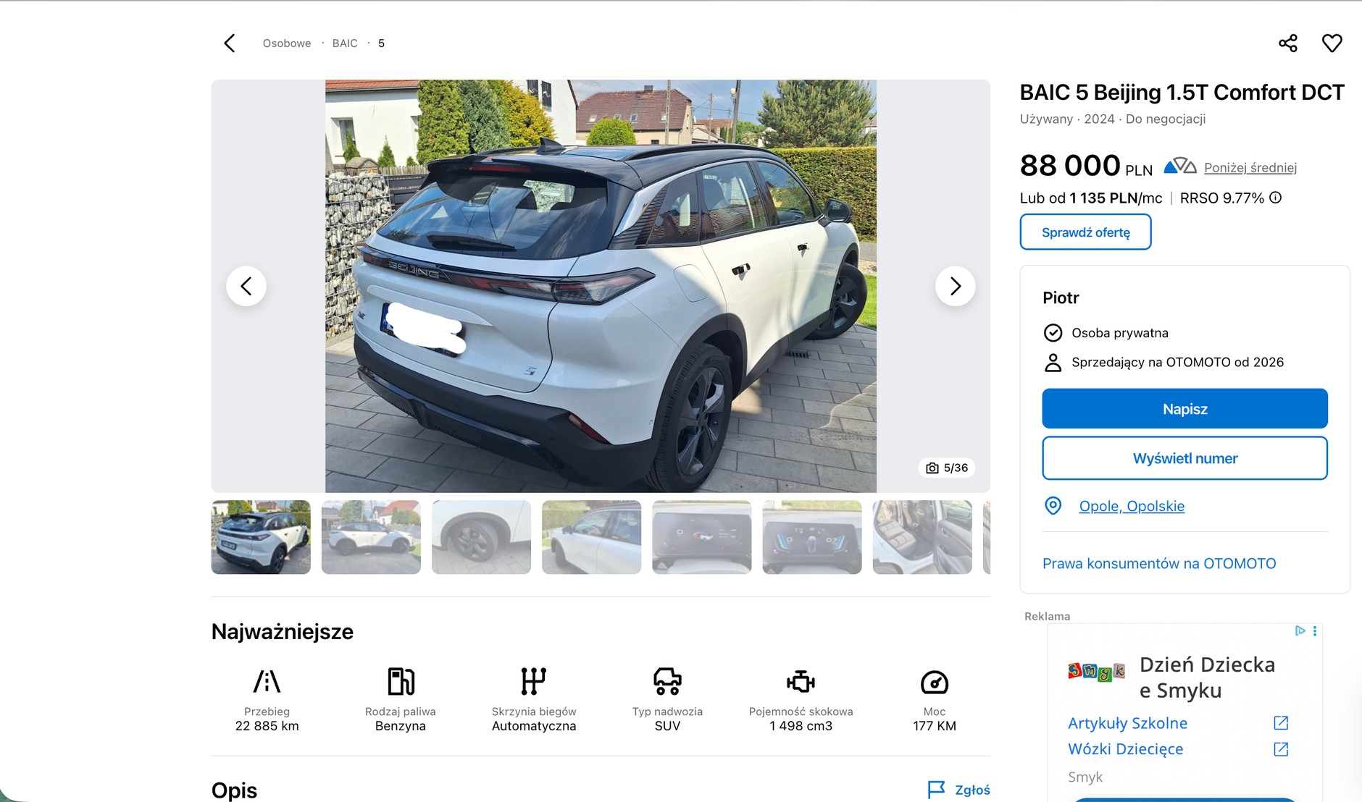Open the model 5 breadcrumb

pyautogui.click(x=381, y=43)
